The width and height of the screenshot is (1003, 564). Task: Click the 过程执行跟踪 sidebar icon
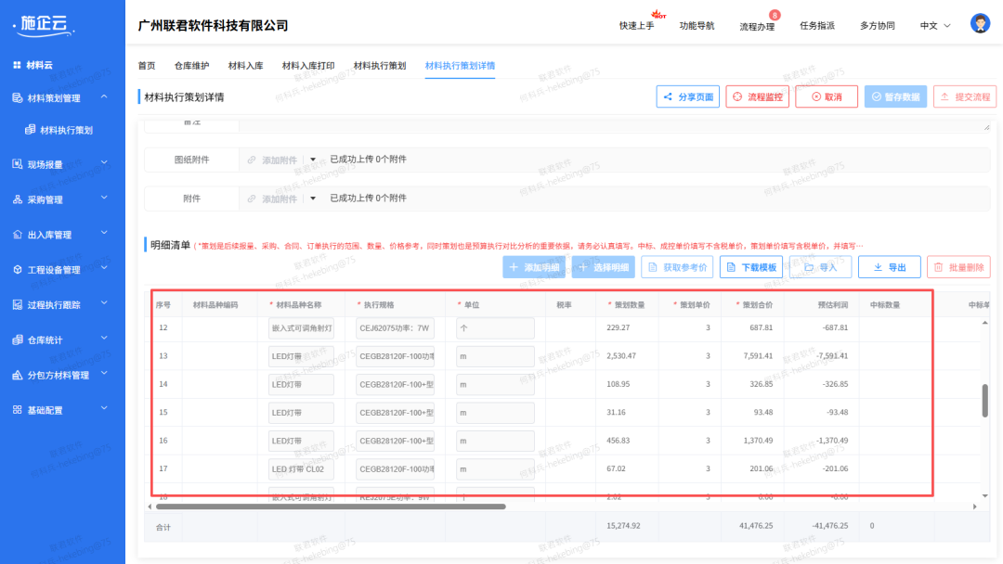pyautogui.click(x=18, y=304)
